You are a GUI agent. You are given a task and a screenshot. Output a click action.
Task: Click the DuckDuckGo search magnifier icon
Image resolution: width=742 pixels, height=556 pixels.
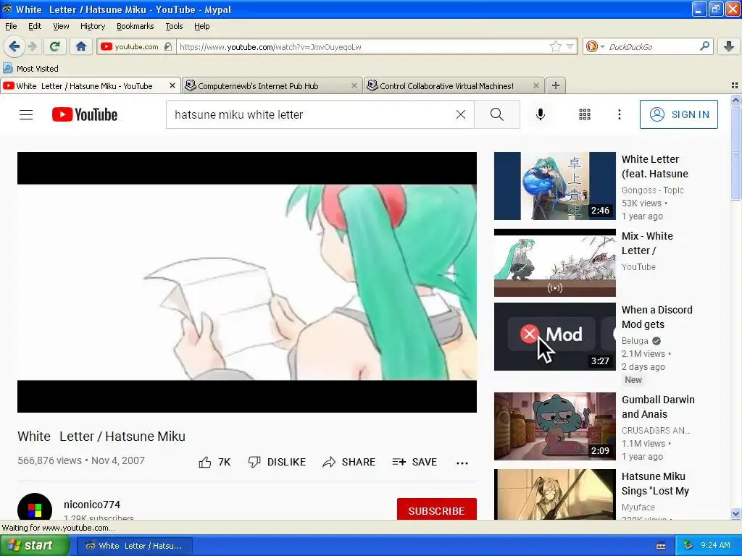click(704, 46)
